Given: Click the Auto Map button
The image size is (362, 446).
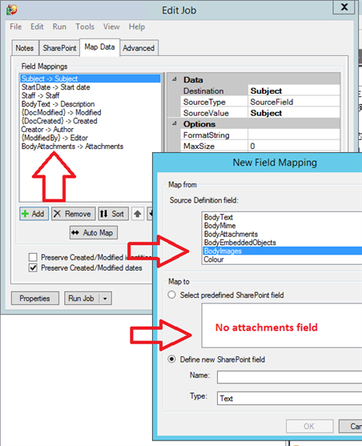Looking at the screenshot, I should (94, 233).
